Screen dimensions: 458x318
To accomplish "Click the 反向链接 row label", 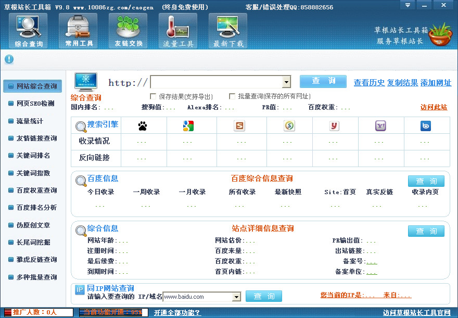I will tap(94, 158).
